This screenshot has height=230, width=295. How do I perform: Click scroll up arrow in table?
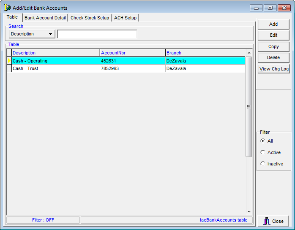coord(249,53)
